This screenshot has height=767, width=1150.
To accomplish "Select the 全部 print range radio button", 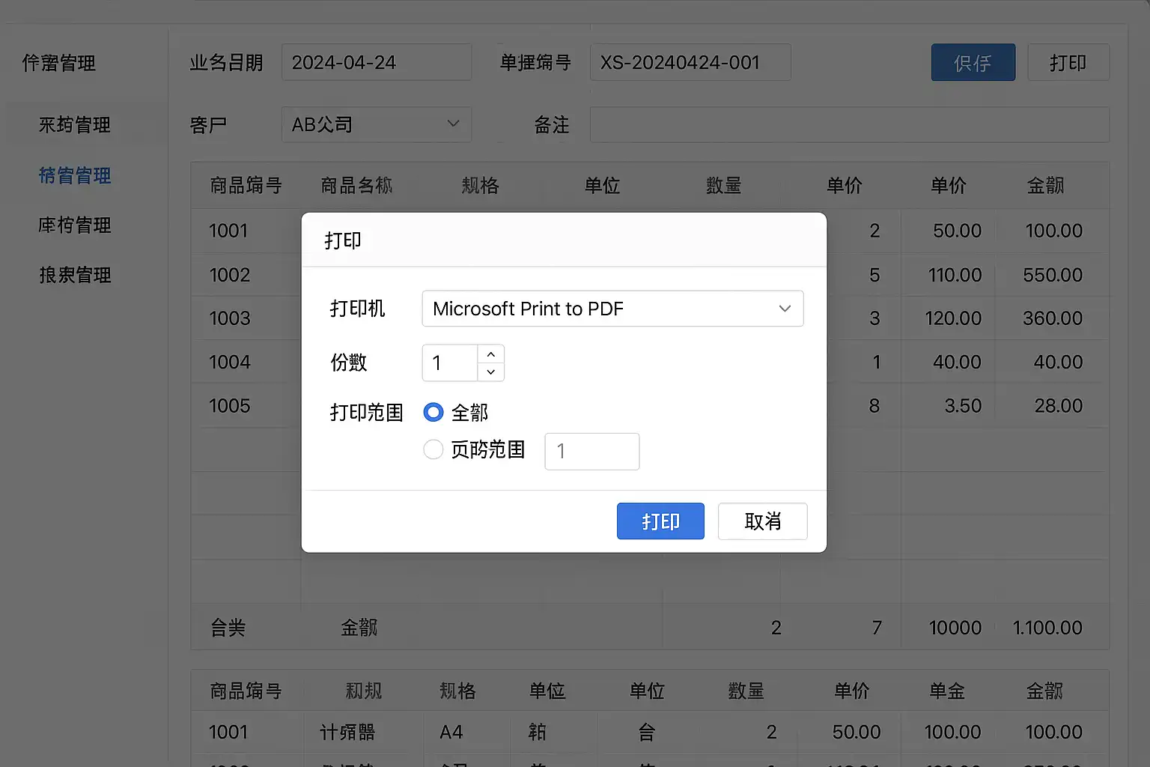I will tap(433, 412).
